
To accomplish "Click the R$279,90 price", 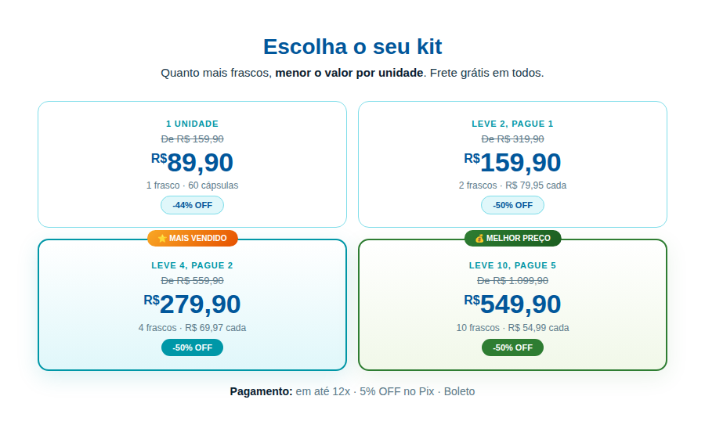I will coord(193,304).
